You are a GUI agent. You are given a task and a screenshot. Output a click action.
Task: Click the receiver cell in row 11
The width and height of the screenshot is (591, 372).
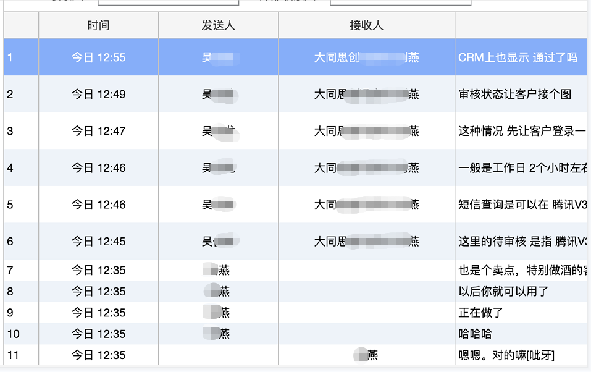click(x=366, y=355)
